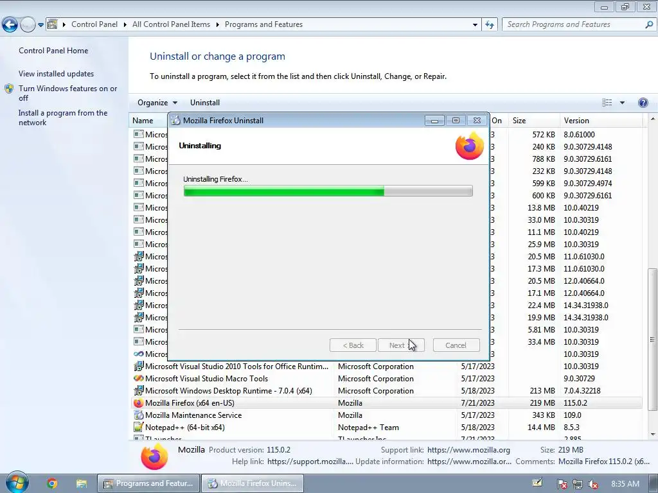Click the large Firefox icon in details pane
The image size is (658, 493).
tap(154, 456)
